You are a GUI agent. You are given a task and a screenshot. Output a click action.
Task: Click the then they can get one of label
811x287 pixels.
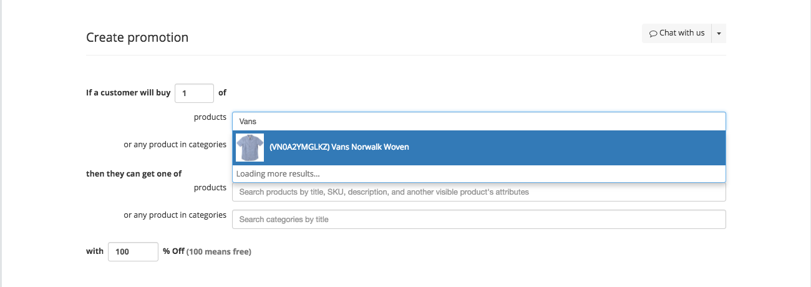[134, 173]
